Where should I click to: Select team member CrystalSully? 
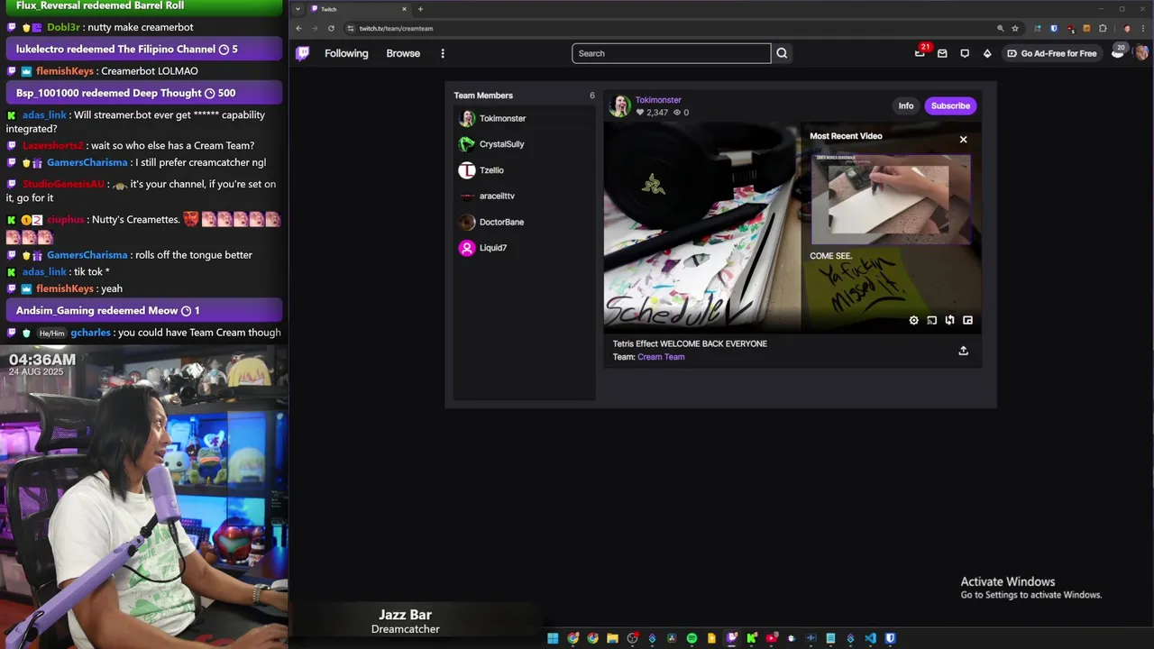(x=524, y=144)
